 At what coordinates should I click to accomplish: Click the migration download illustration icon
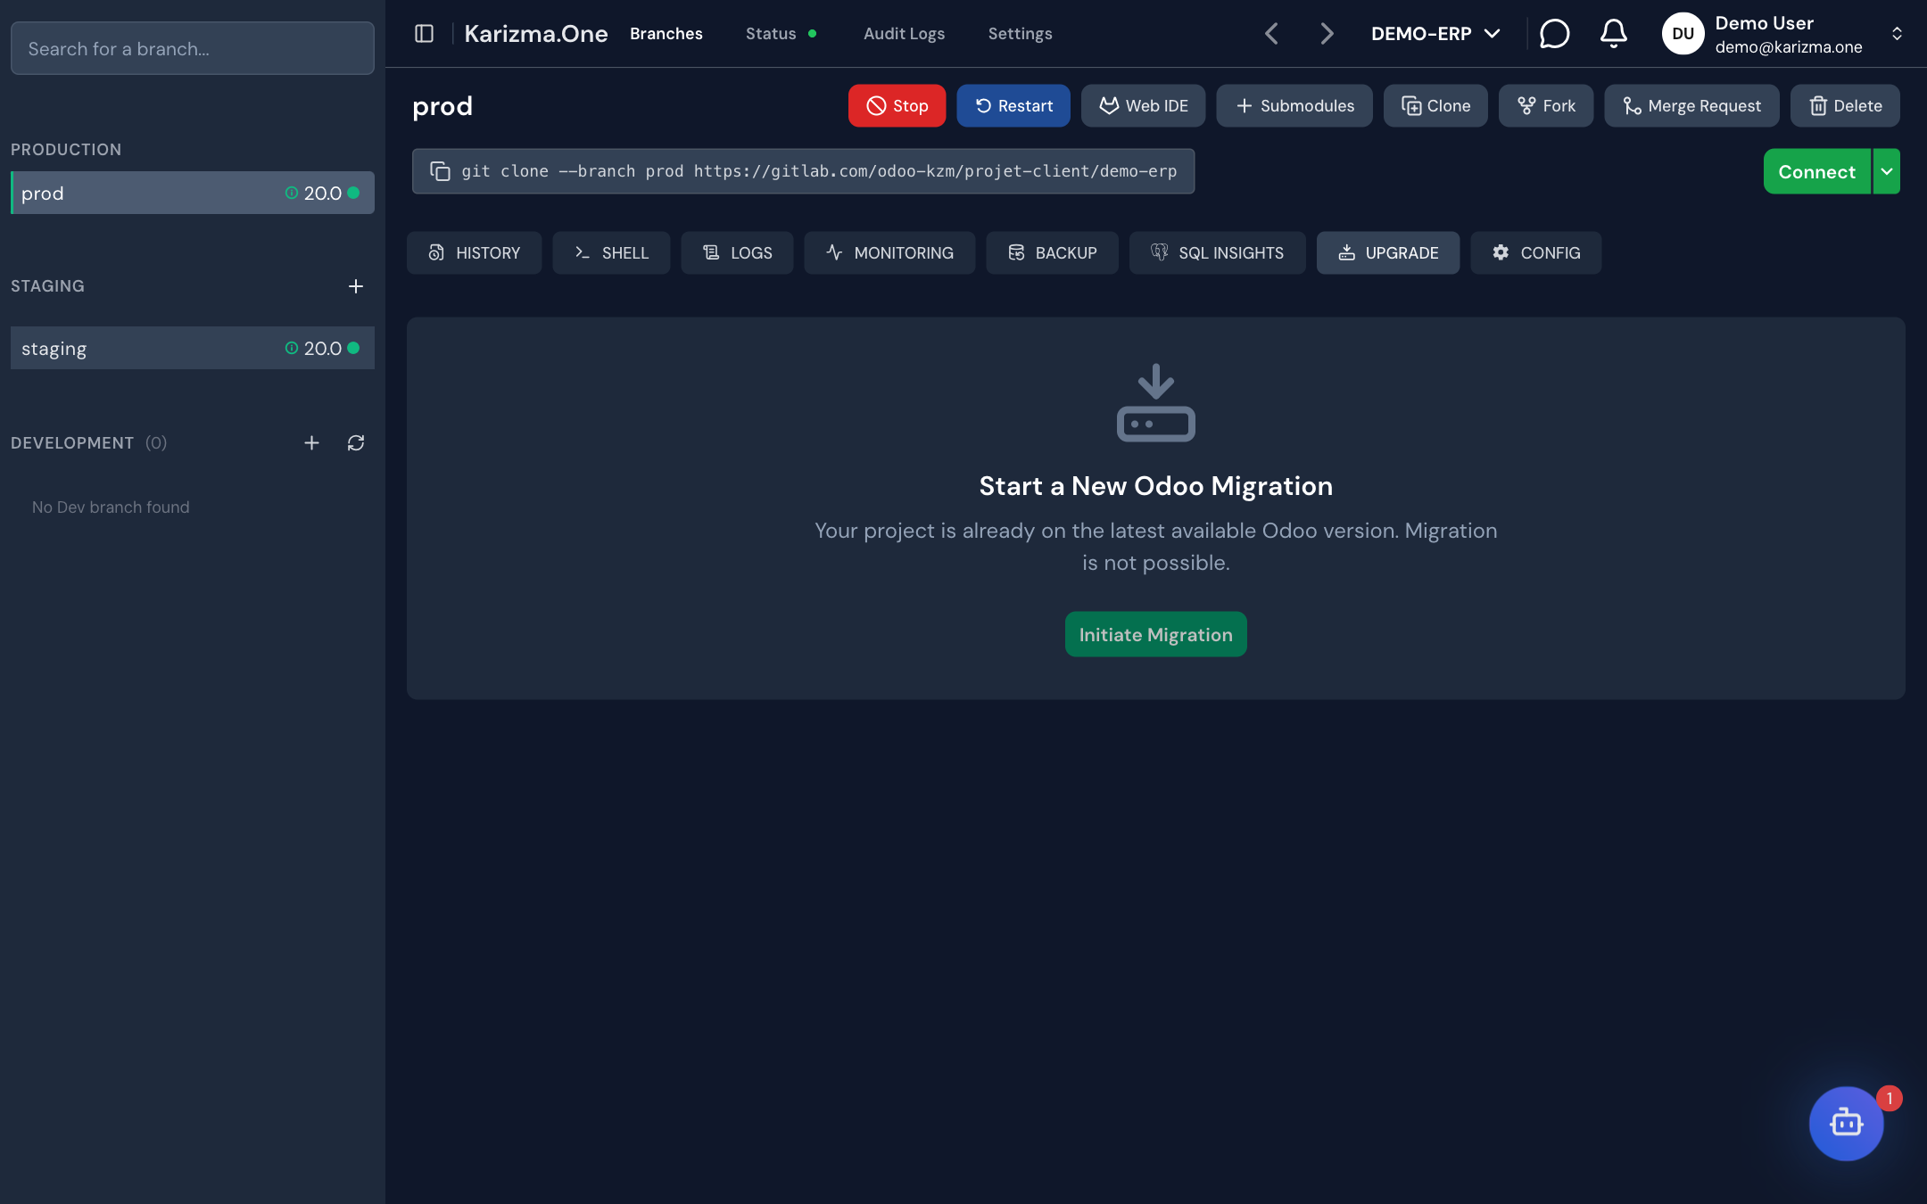tap(1156, 402)
